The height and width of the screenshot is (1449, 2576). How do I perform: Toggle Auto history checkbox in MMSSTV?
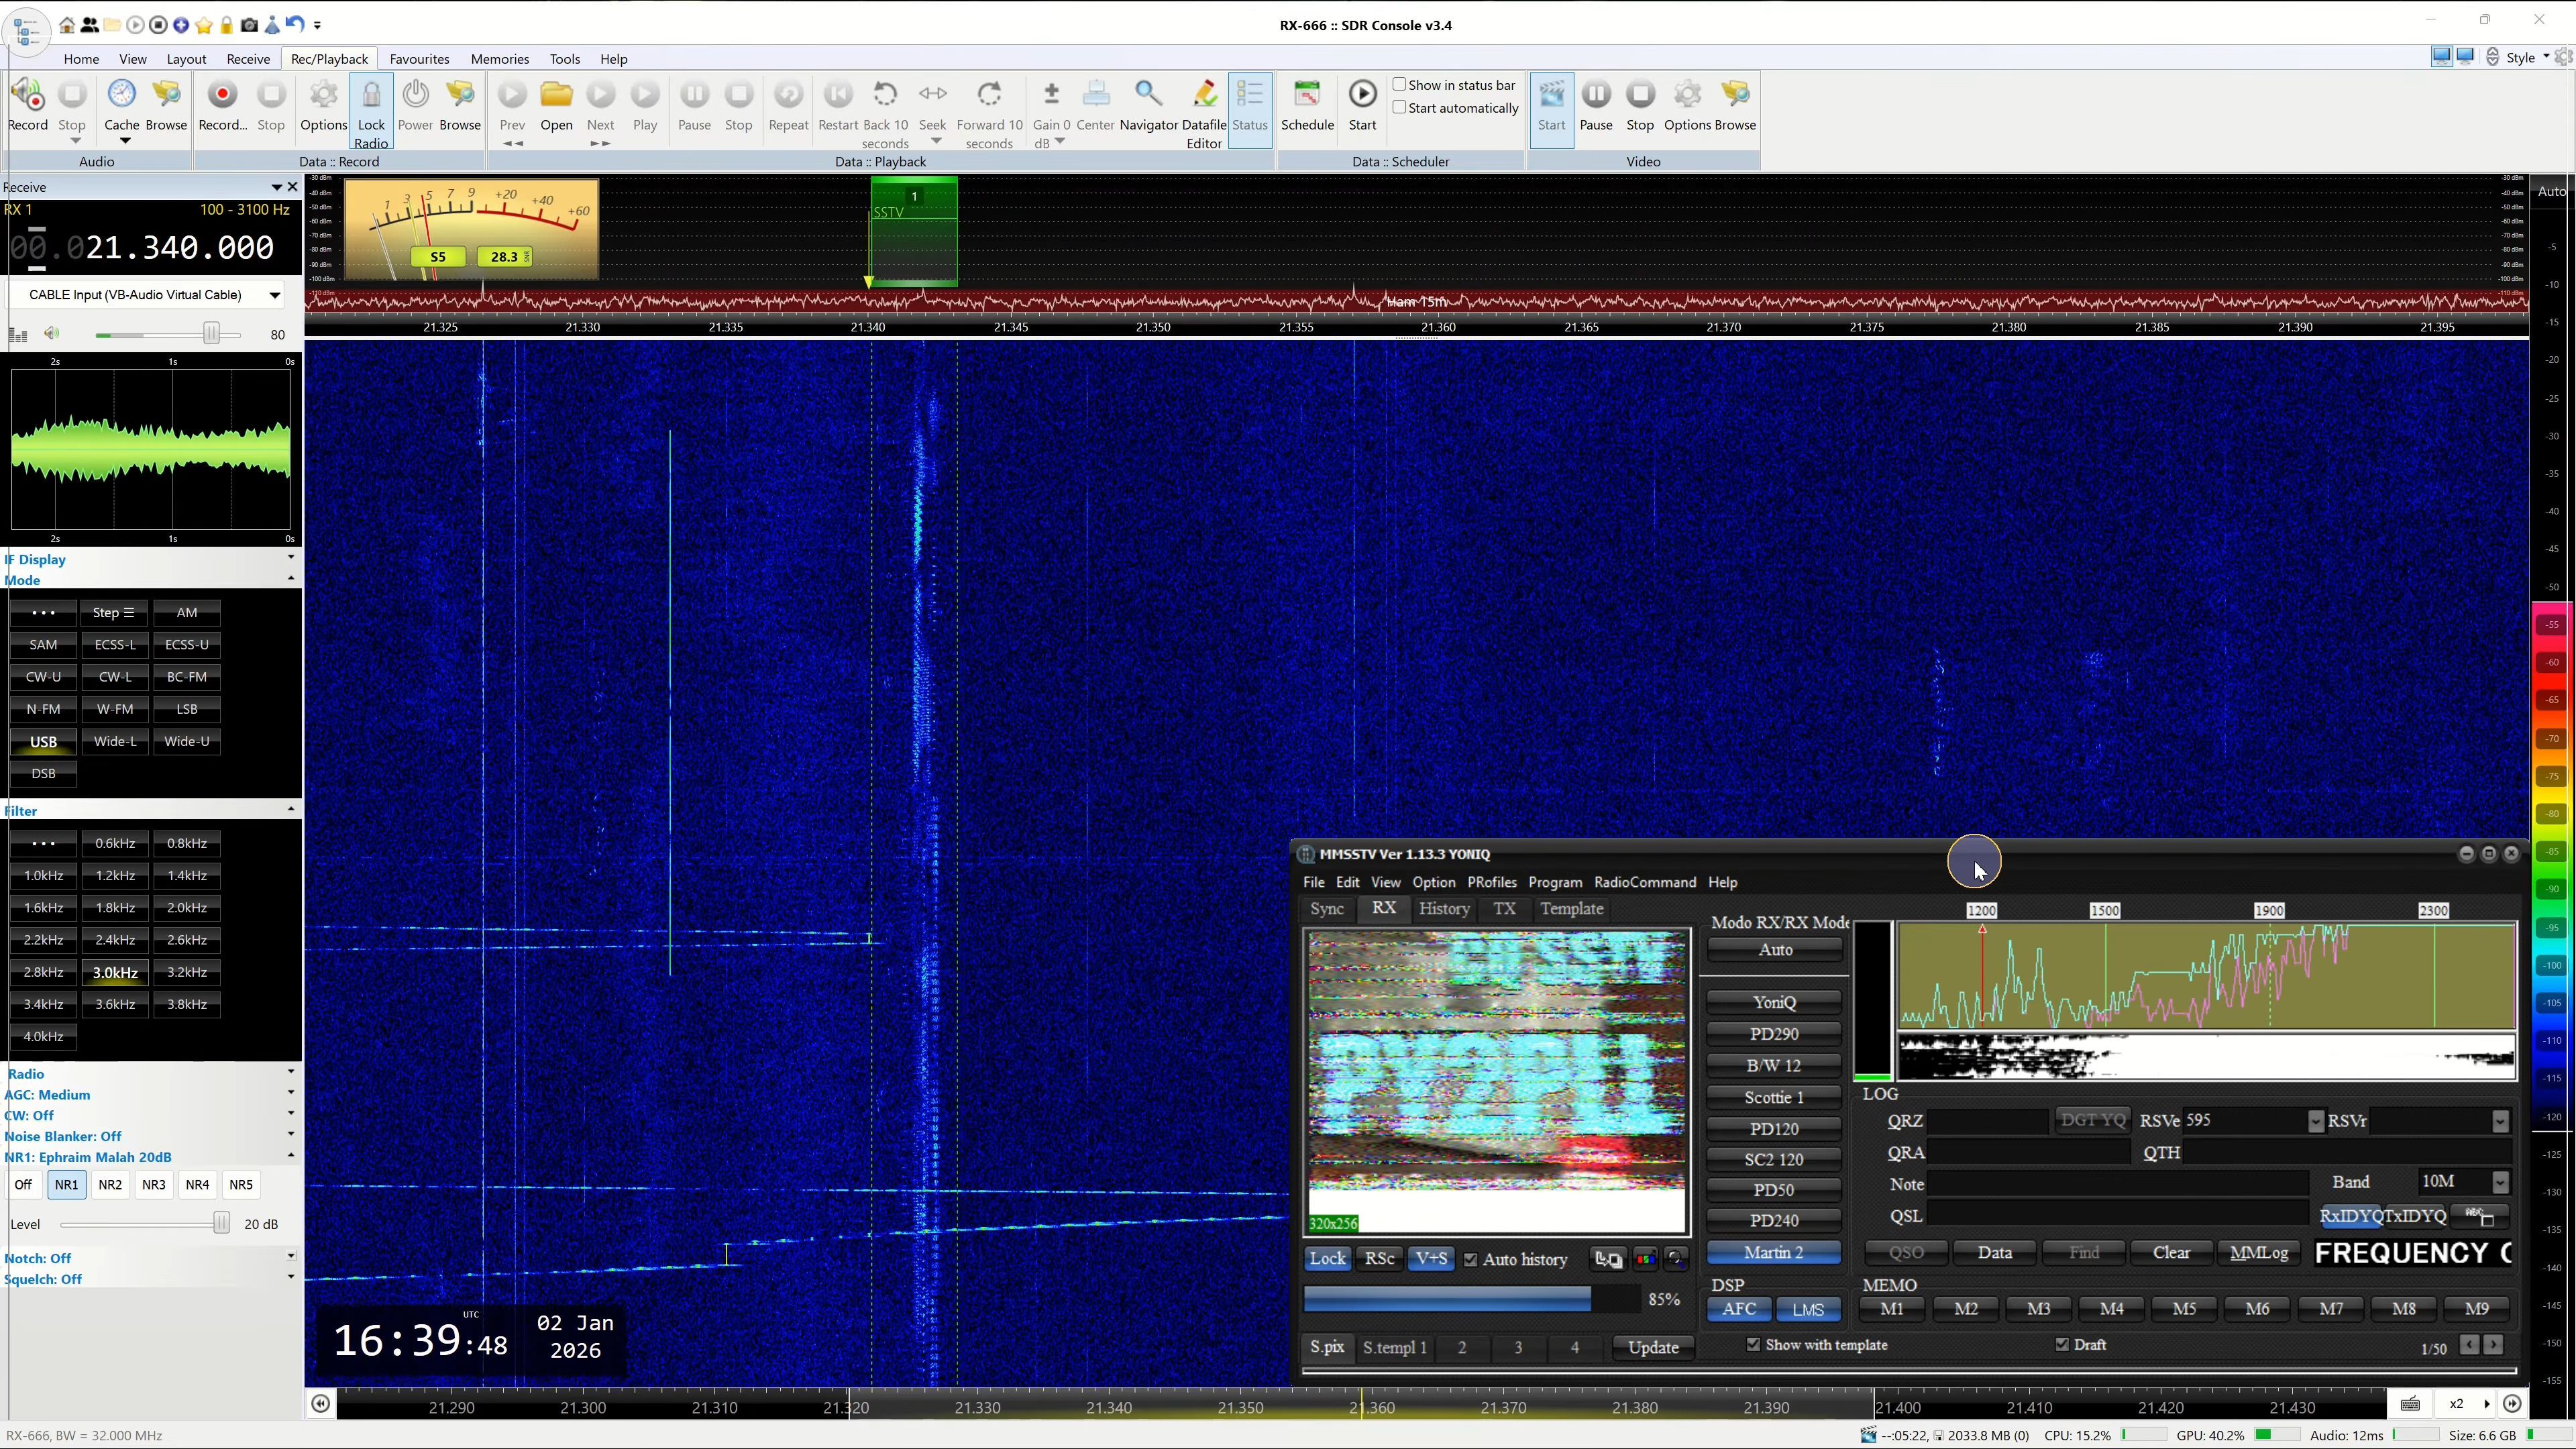tap(1470, 1260)
